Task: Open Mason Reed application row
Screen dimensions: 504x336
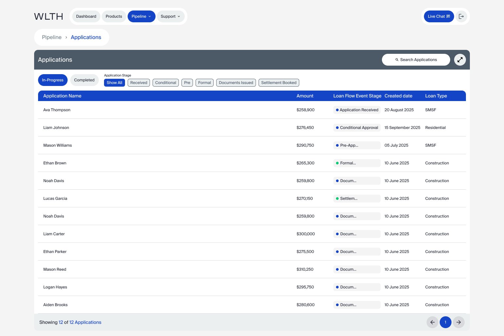Action: click(x=252, y=269)
